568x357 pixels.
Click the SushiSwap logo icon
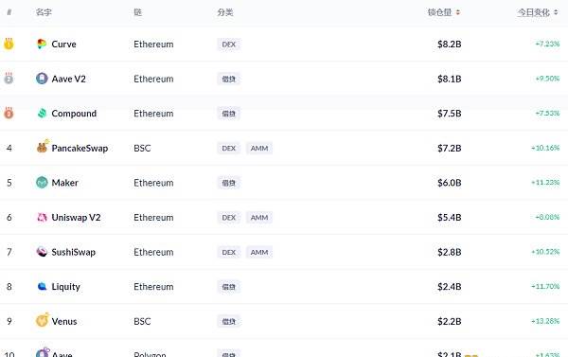click(x=42, y=252)
